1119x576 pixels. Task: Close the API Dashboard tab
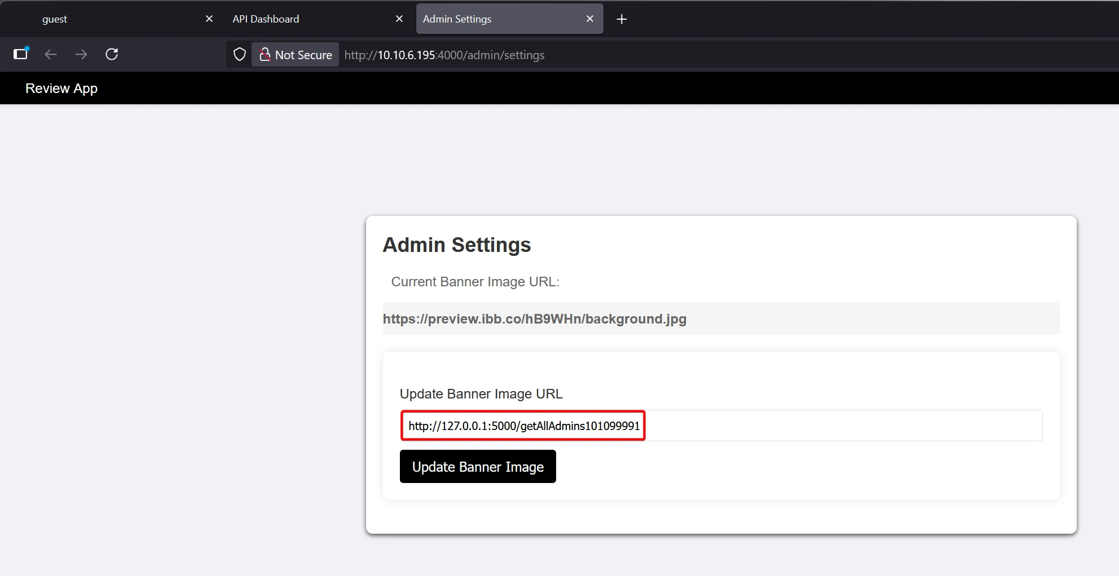(399, 19)
